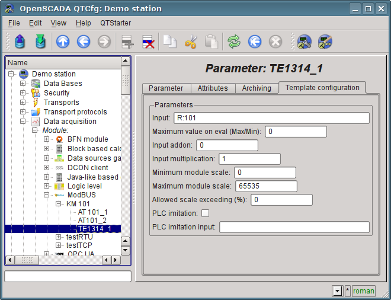Click the delete item icon with red cross
391x300 pixels.
tap(148, 42)
